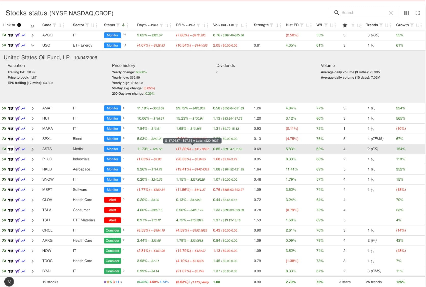
Task: Enter fullscreen with the expand icon
Action: pos(418,13)
